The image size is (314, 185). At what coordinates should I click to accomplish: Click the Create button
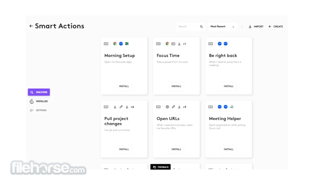pos(275,27)
